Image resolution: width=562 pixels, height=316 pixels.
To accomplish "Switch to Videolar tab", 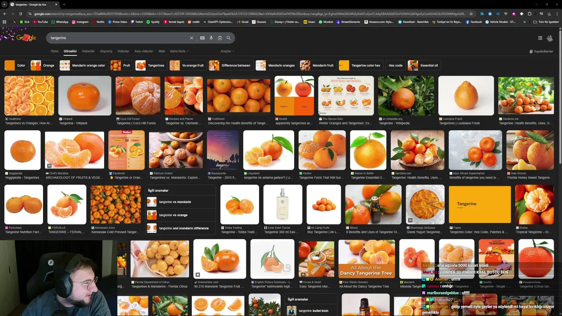I will pyautogui.click(x=123, y=51).
